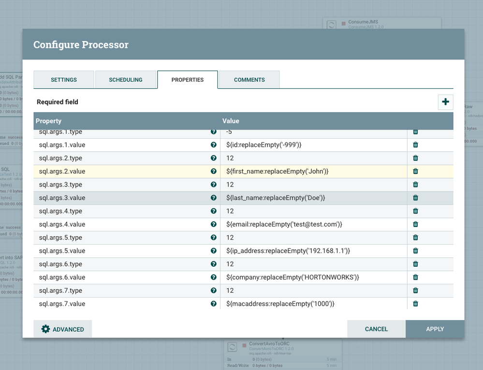This screenshot has height=370, width=483.
Task: Go to the Comments tab
Action: [x=249, y=80]
